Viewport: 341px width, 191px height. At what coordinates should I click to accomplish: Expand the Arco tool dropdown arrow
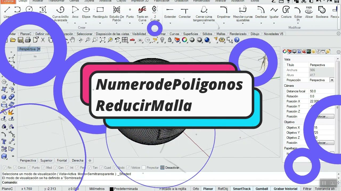tap(75, 23)
